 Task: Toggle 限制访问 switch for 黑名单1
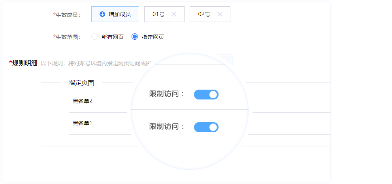pos(206,127)
